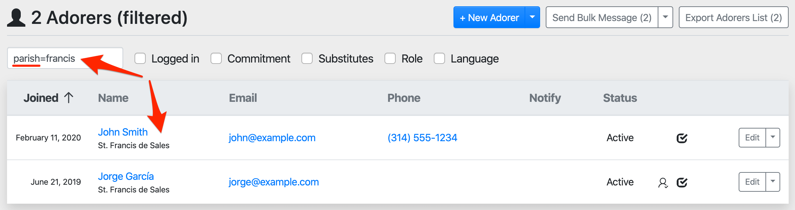
Task: Tick the Language filter checkbox
Action: [x=439, y=58]
